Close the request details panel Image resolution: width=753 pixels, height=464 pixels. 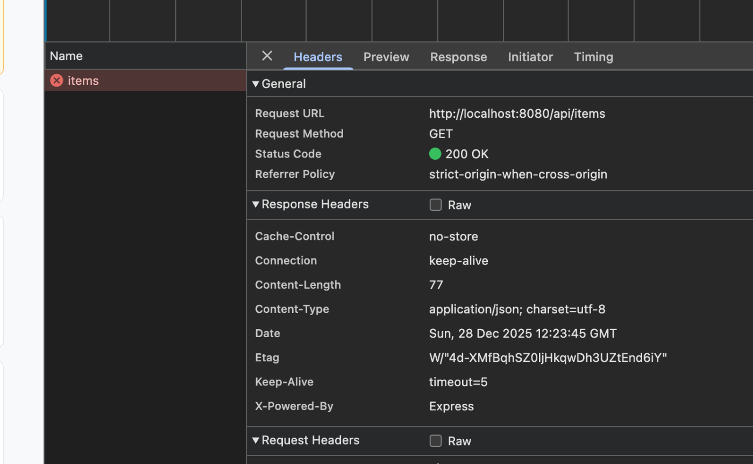267,56
